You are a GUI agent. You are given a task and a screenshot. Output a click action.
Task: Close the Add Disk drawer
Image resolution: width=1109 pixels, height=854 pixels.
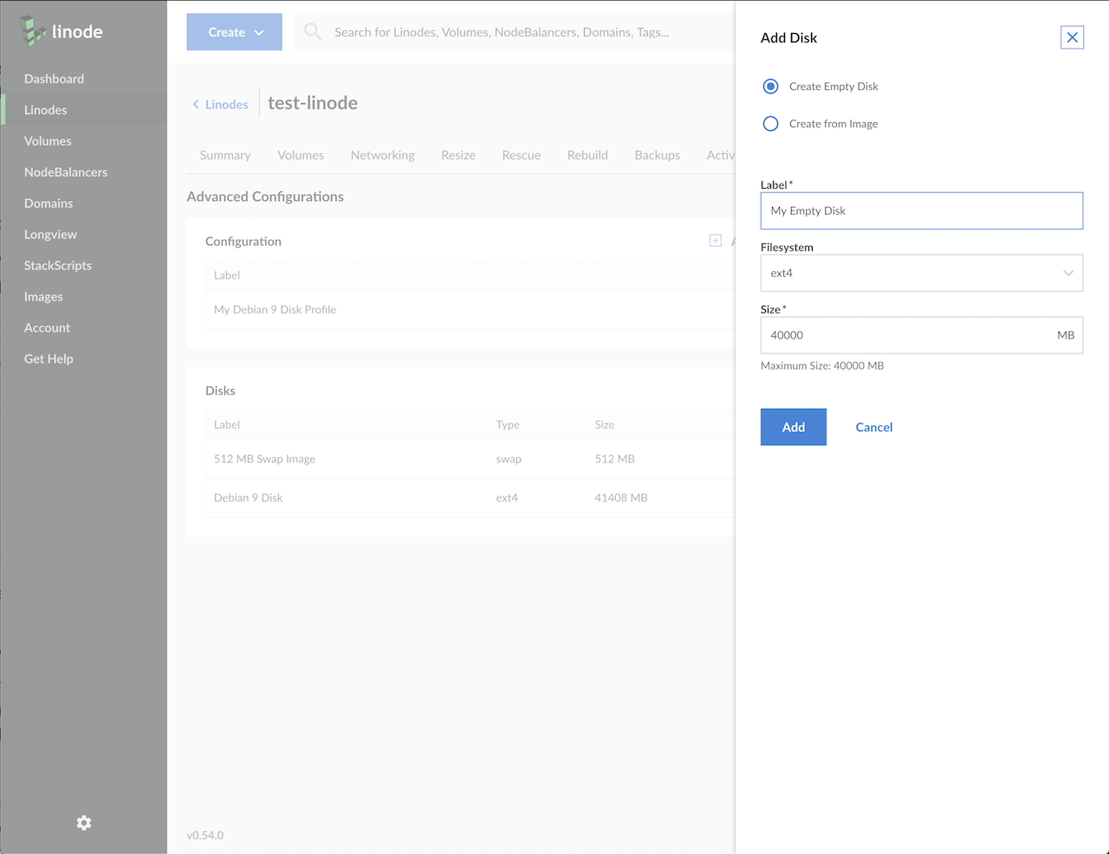point(1072,37)
